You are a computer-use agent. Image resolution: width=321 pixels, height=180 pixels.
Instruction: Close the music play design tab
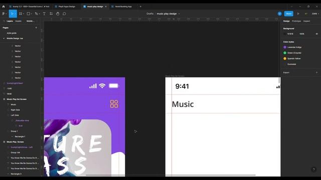pos(106,6)
